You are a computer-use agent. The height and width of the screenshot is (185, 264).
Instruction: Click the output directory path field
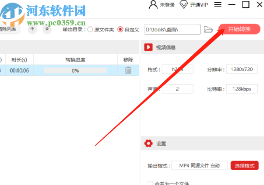pos(172,30)
